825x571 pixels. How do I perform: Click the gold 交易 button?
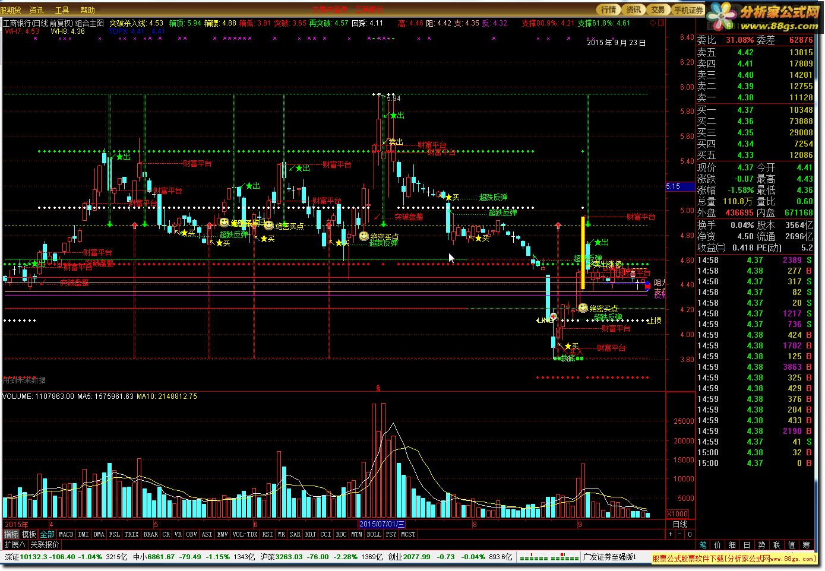(658, 9)
